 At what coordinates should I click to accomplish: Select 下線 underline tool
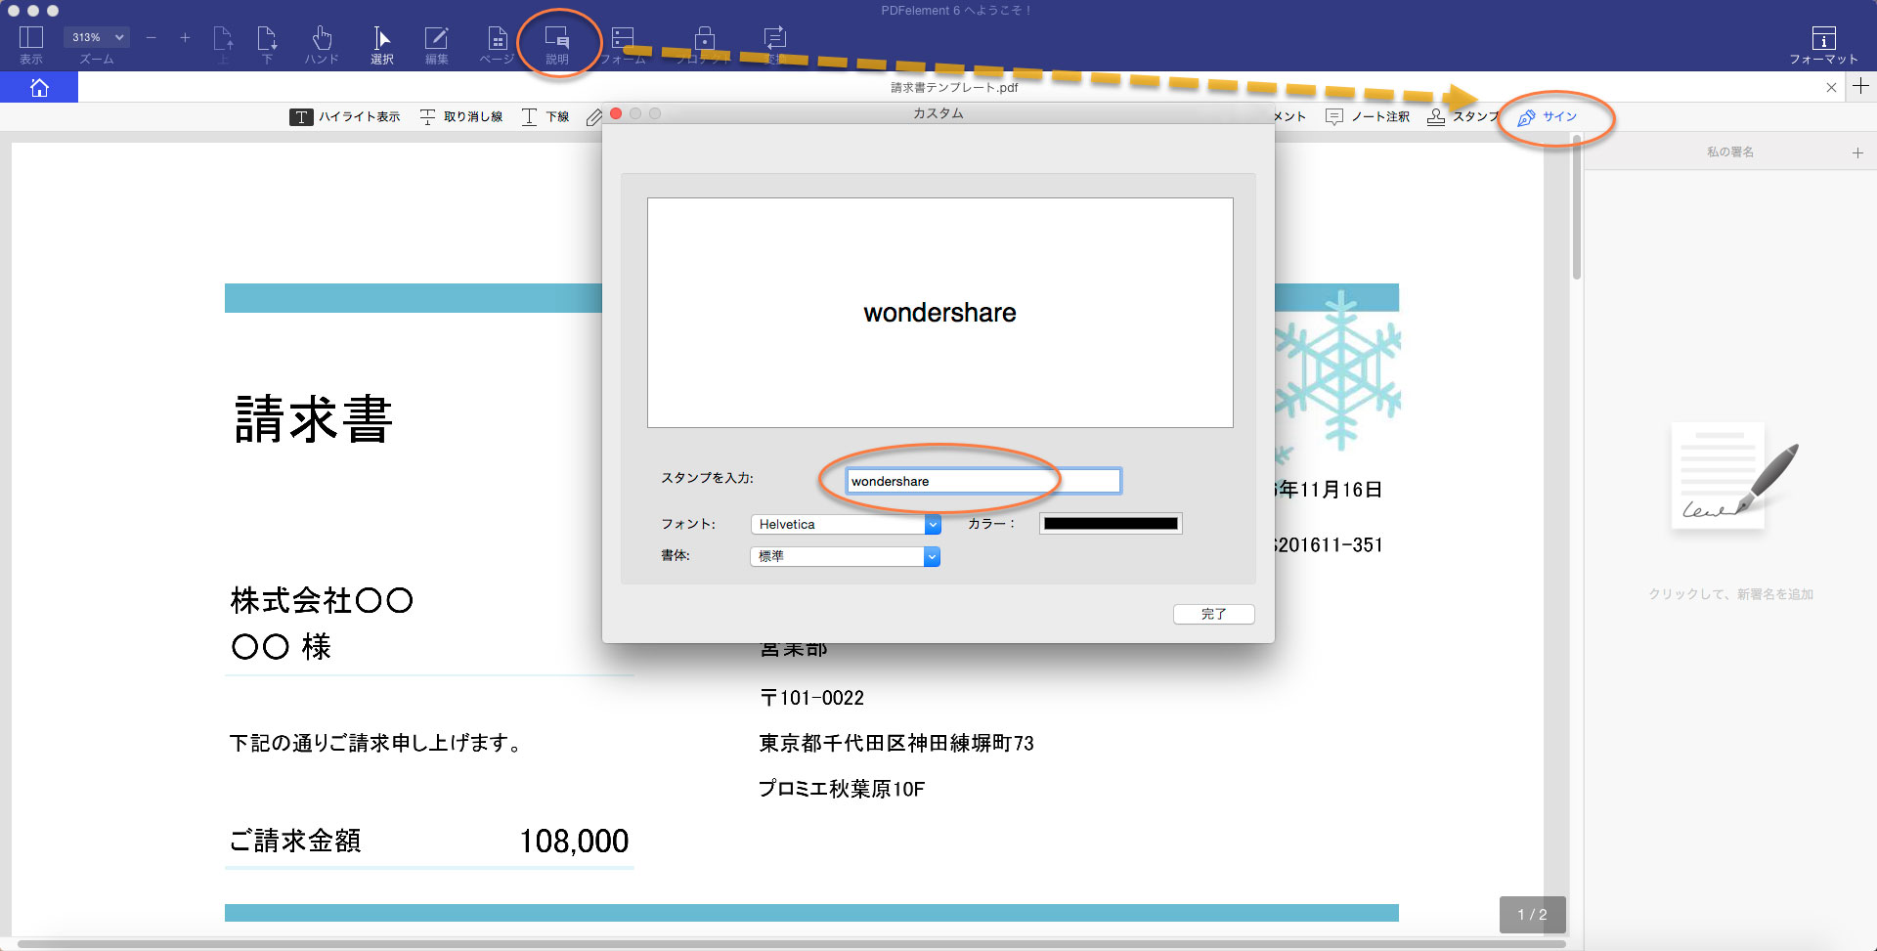pyautogui.click(x=546, y=116)
